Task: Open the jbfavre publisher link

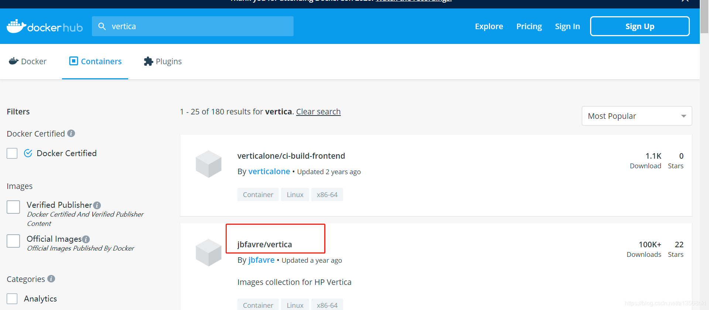Action: point(261,260)
